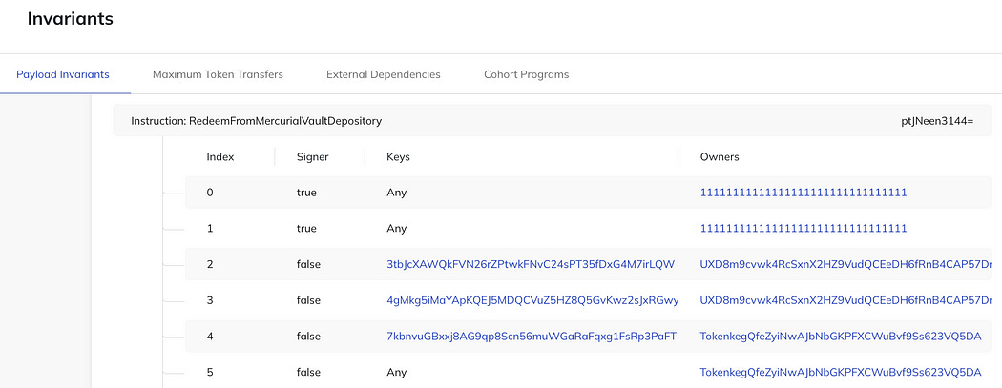Click the 'Any' key cell in row 0
This screenshot has width=1002, height=388.
(396, 192)
